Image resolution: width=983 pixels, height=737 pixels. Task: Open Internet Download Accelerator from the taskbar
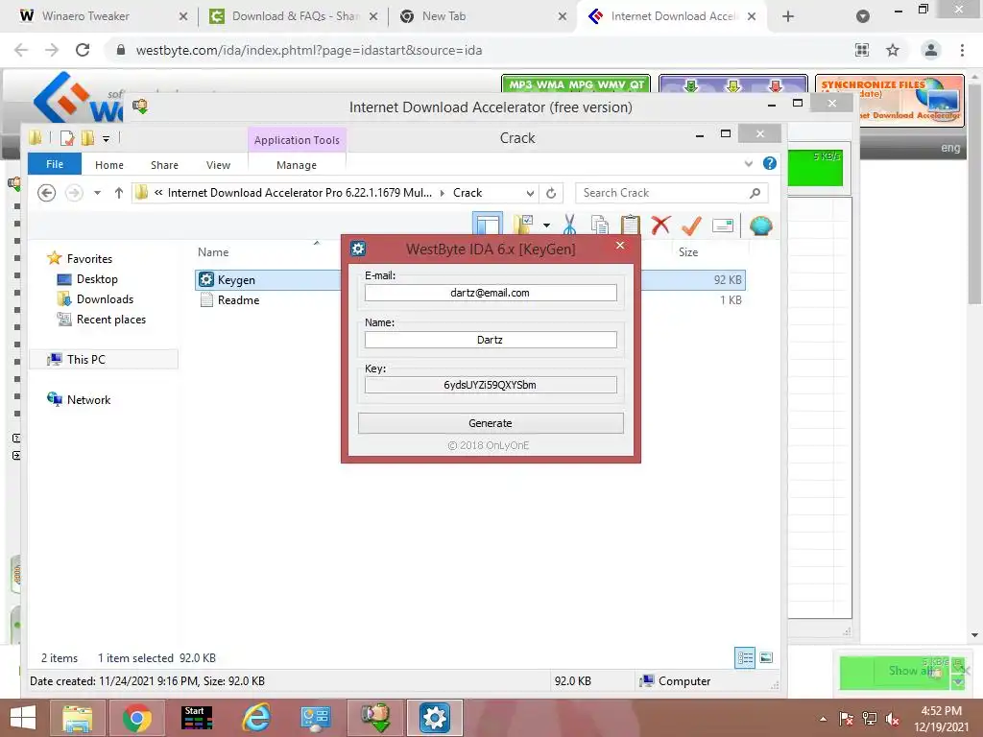pyautogui.click(x=375, y=718)
